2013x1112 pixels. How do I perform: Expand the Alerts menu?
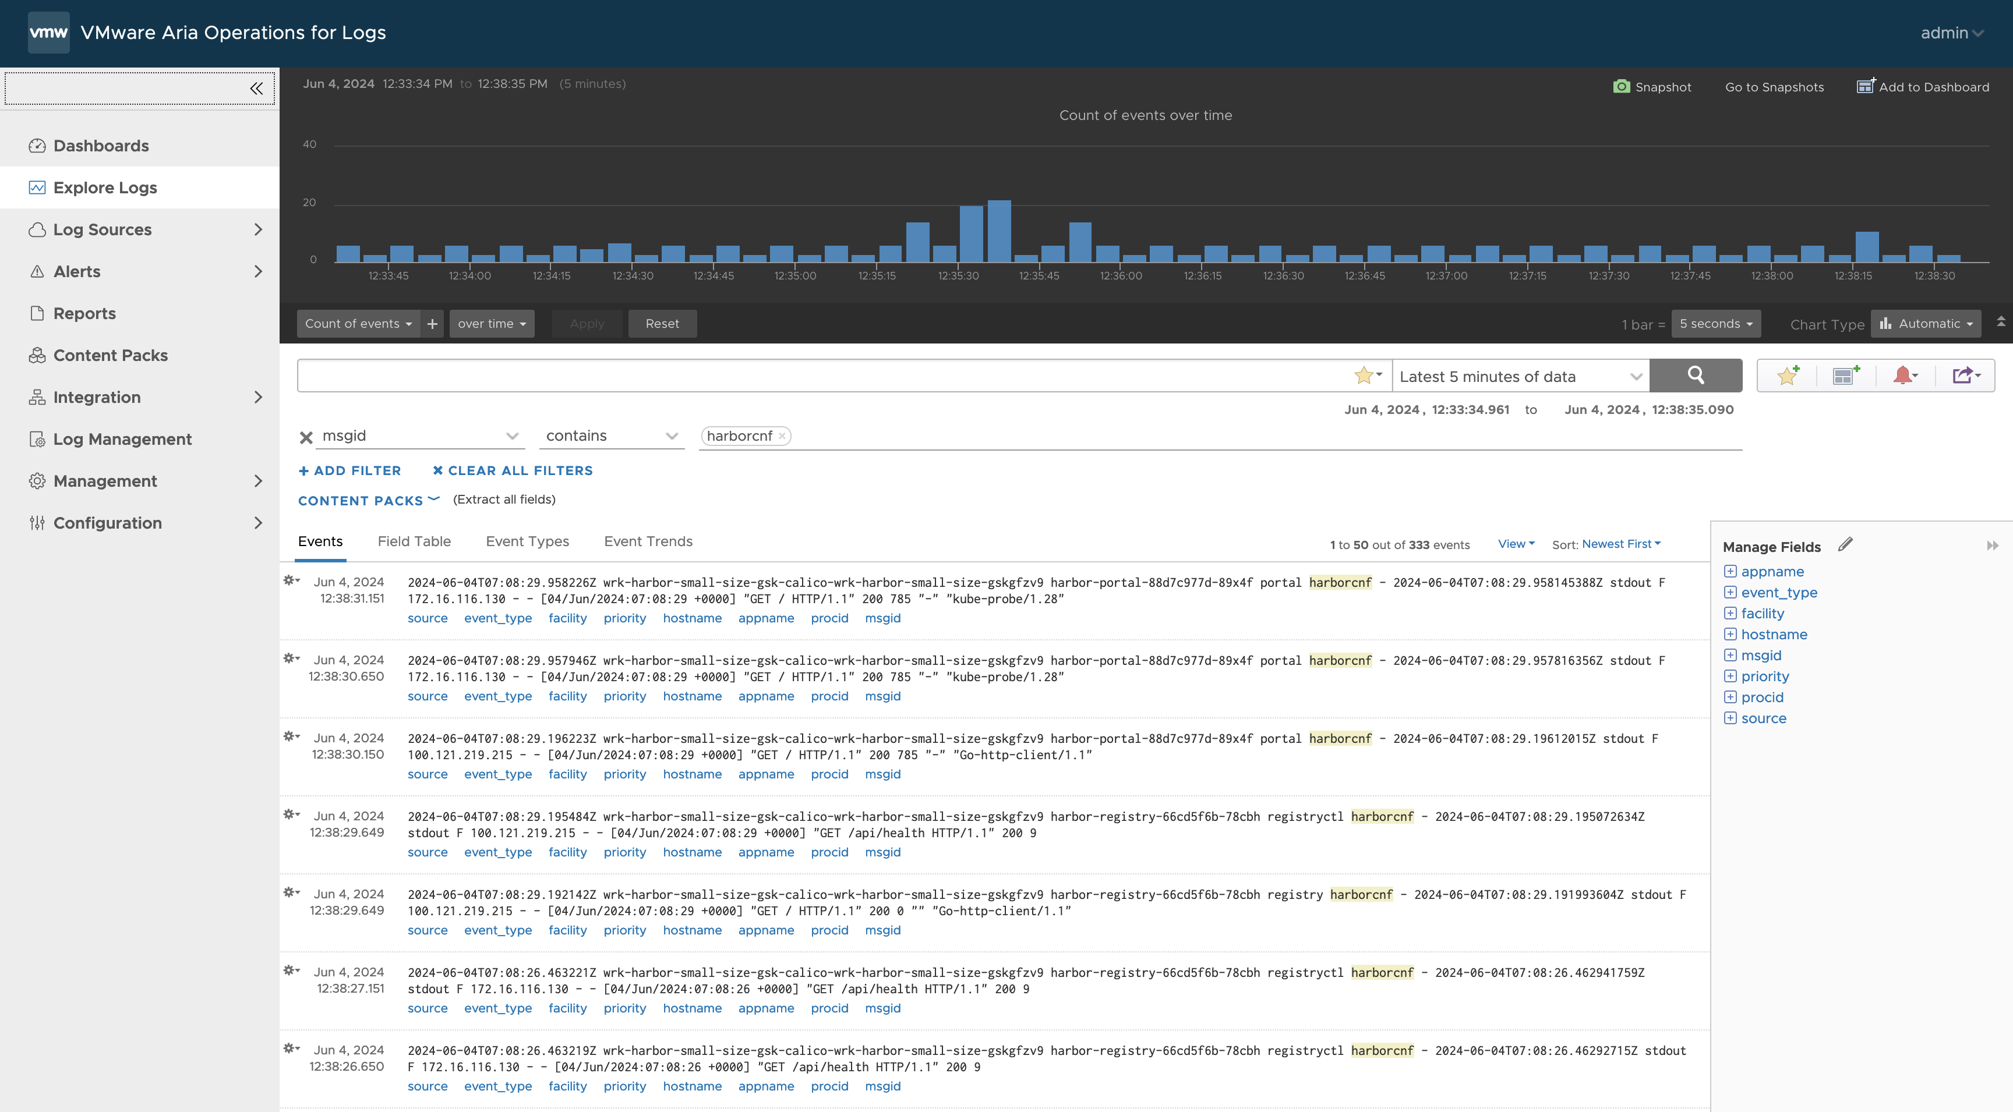(258, 271)
